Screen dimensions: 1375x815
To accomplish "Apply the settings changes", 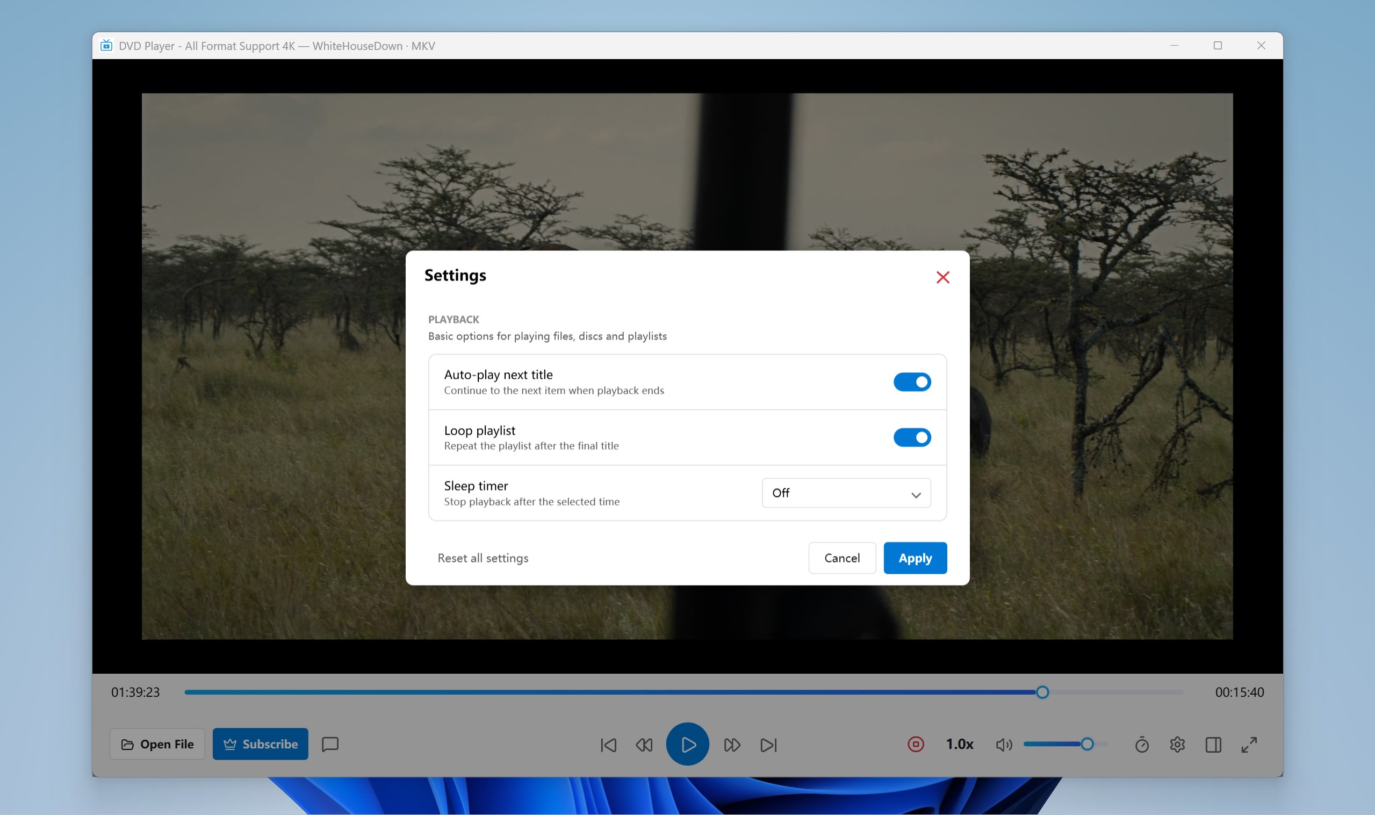I will point(915,558).
